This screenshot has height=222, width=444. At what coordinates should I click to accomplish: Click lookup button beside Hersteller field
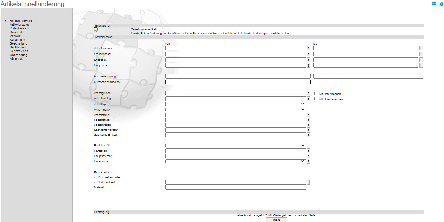click(x=308, y=151)
